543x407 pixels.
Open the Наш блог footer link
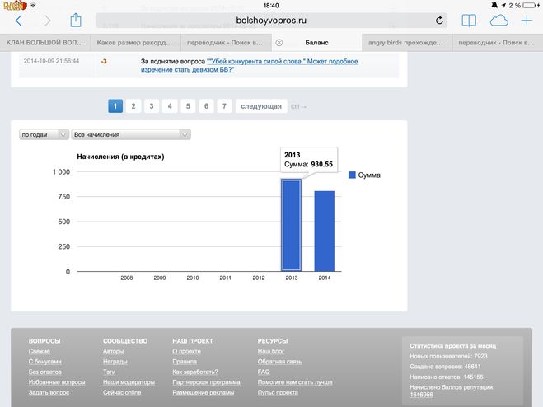tap(271, 351)
